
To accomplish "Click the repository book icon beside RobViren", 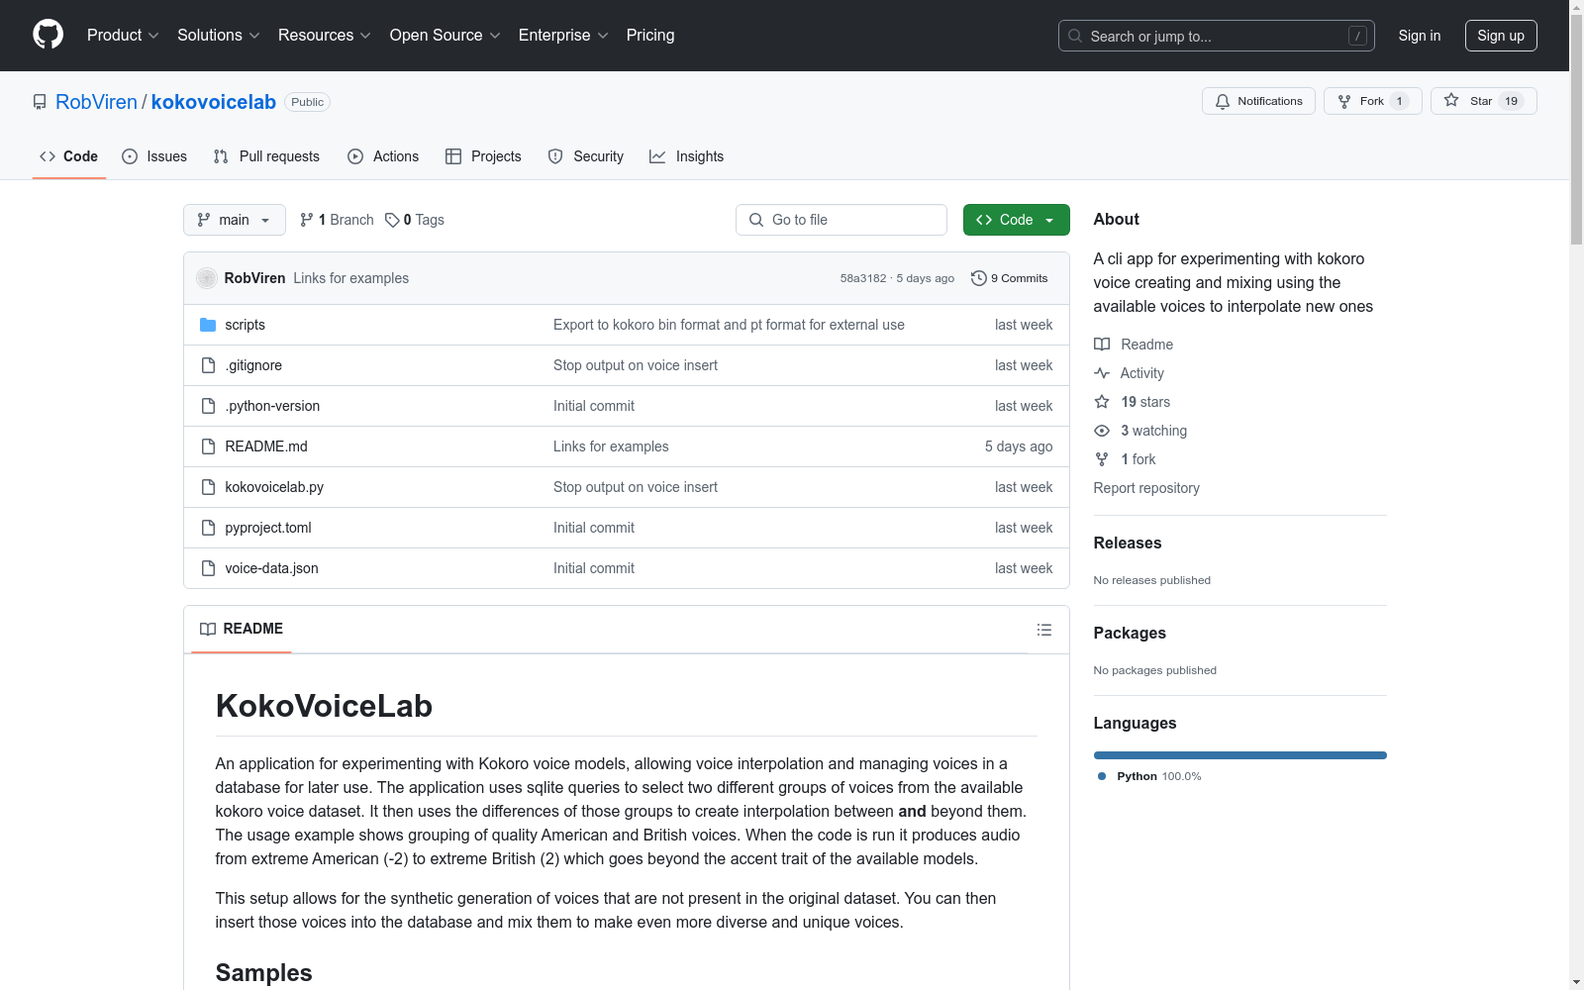I will 40,102.
